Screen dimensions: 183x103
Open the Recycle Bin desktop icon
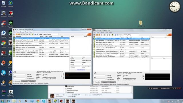coord(3,4)
